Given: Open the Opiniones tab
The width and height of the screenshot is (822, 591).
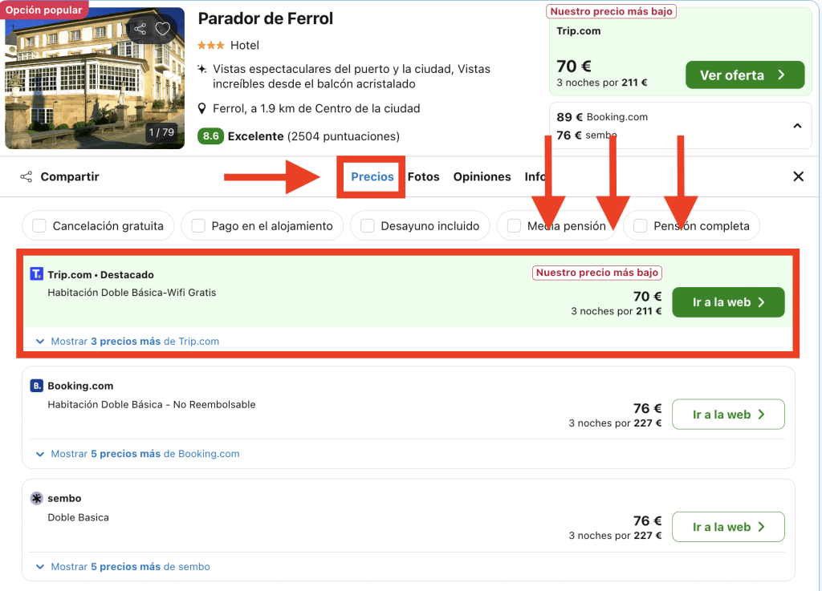Looking at the screenshot, I should click(x=482, y=176).
